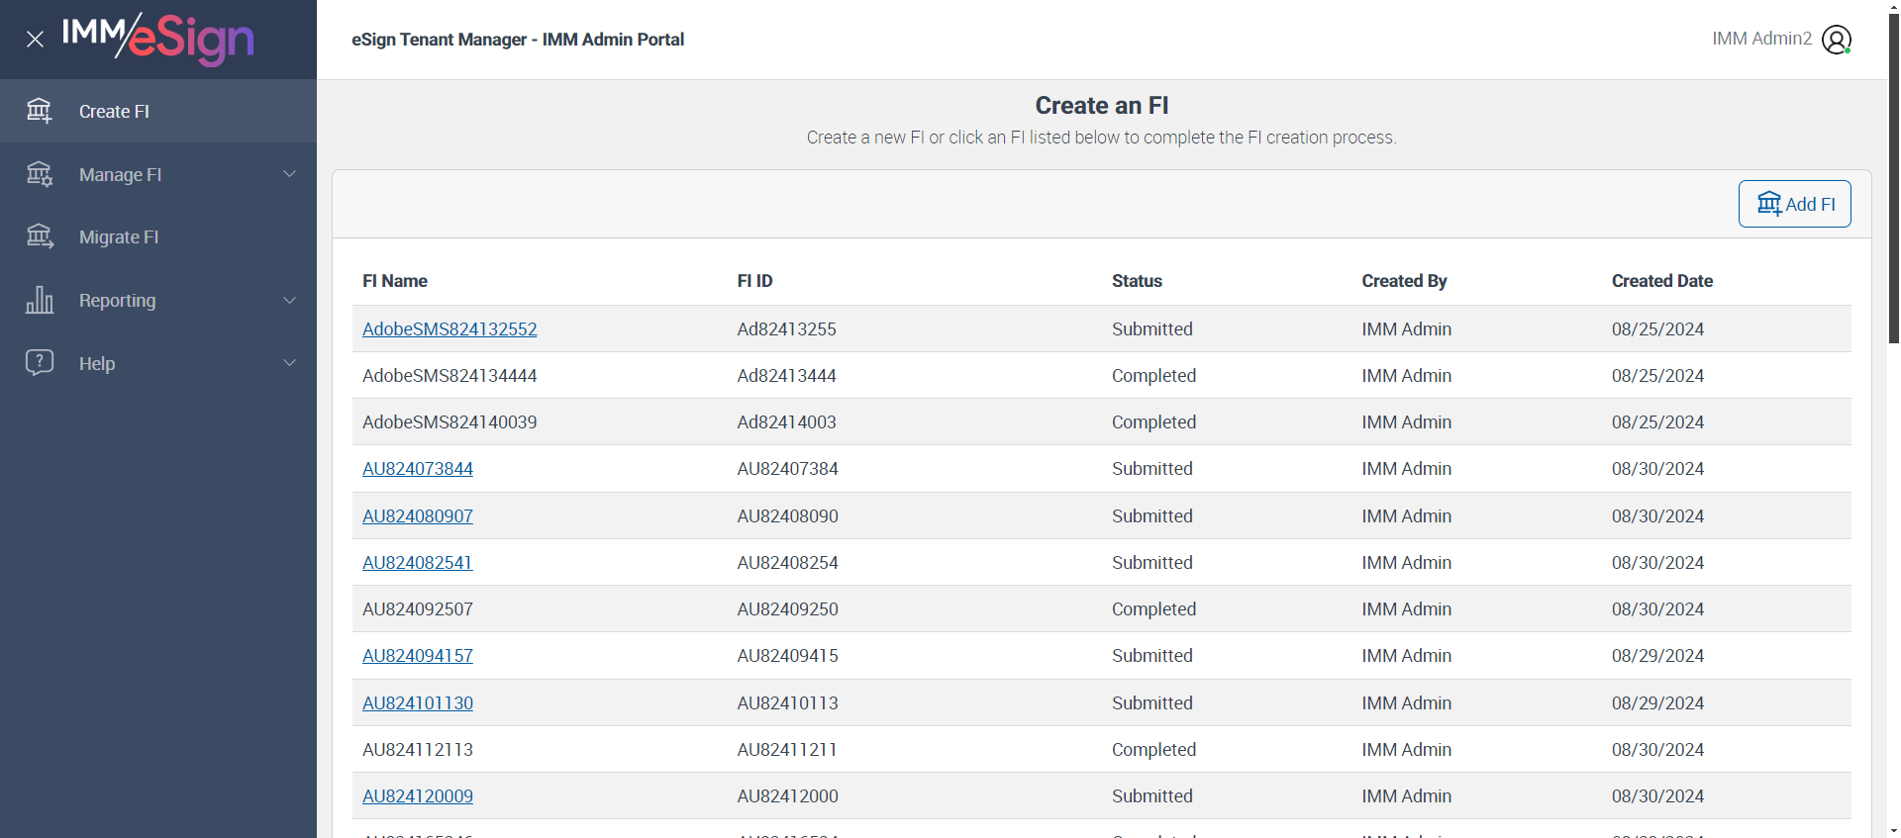This screenshot has height=838, width=1901.
Task: Click FI ID AU82412000
Action: click(788, 795)
